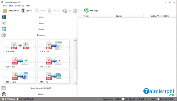Expand the Picture category section

click(x=39, y=29)
